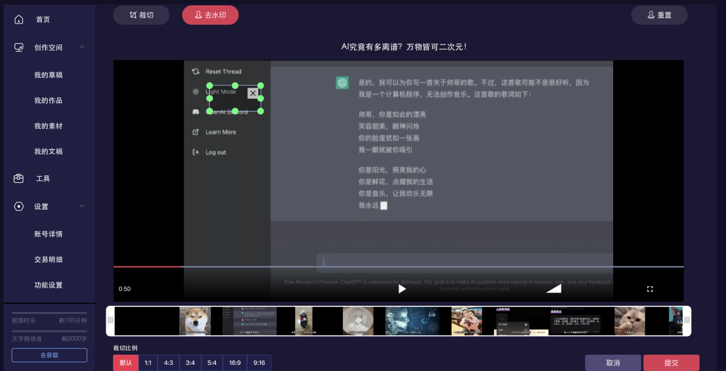The image size is (726, 371).
Task: Click the 重置 reset button
Action: pos(659,15)
